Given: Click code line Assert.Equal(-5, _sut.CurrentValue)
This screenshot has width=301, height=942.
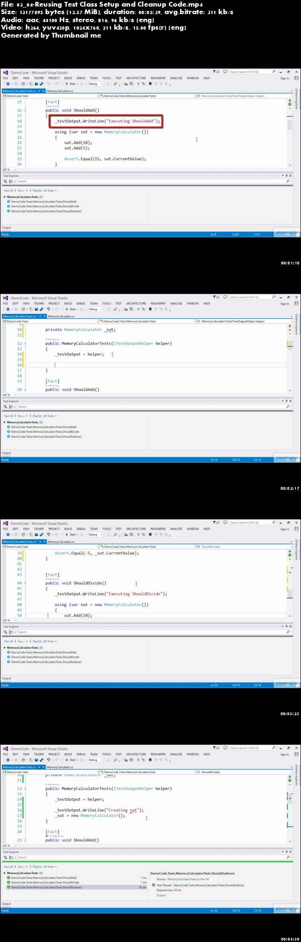Looking at the screenshot, I should pos(97,553).
